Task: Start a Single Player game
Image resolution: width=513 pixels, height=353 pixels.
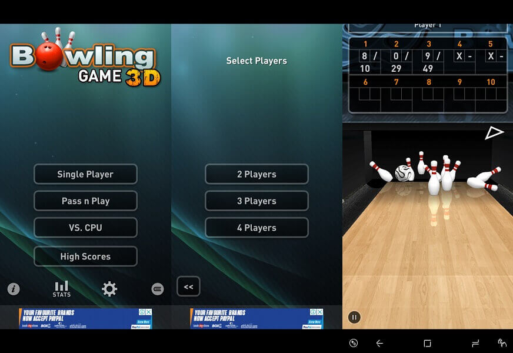Action: pos(85,174)
